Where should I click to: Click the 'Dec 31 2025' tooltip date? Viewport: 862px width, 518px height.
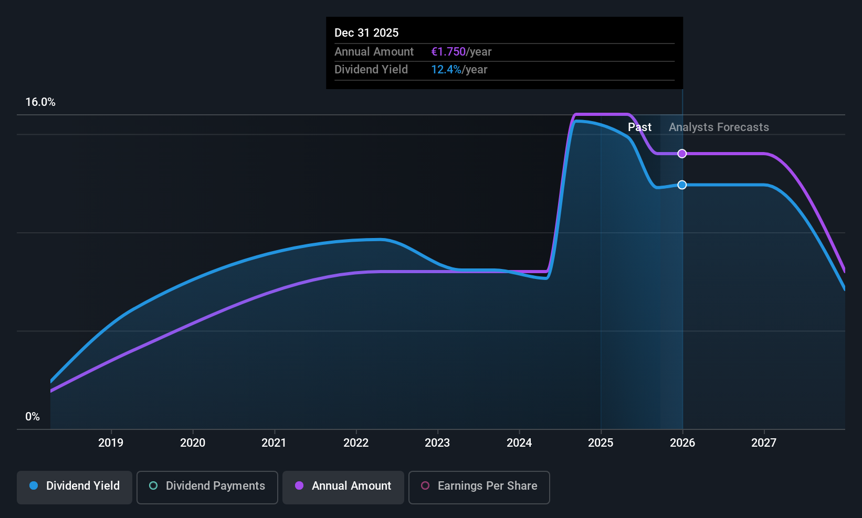click(x=366, y=33)
